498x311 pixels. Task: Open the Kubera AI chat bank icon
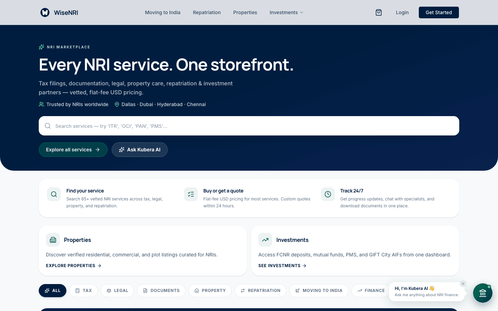483,293
